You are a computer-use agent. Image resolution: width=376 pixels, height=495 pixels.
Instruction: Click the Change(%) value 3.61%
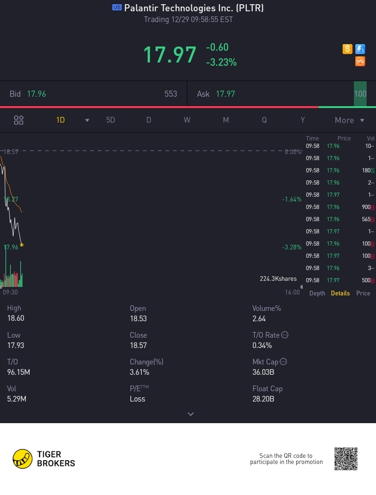coord(139,372)
